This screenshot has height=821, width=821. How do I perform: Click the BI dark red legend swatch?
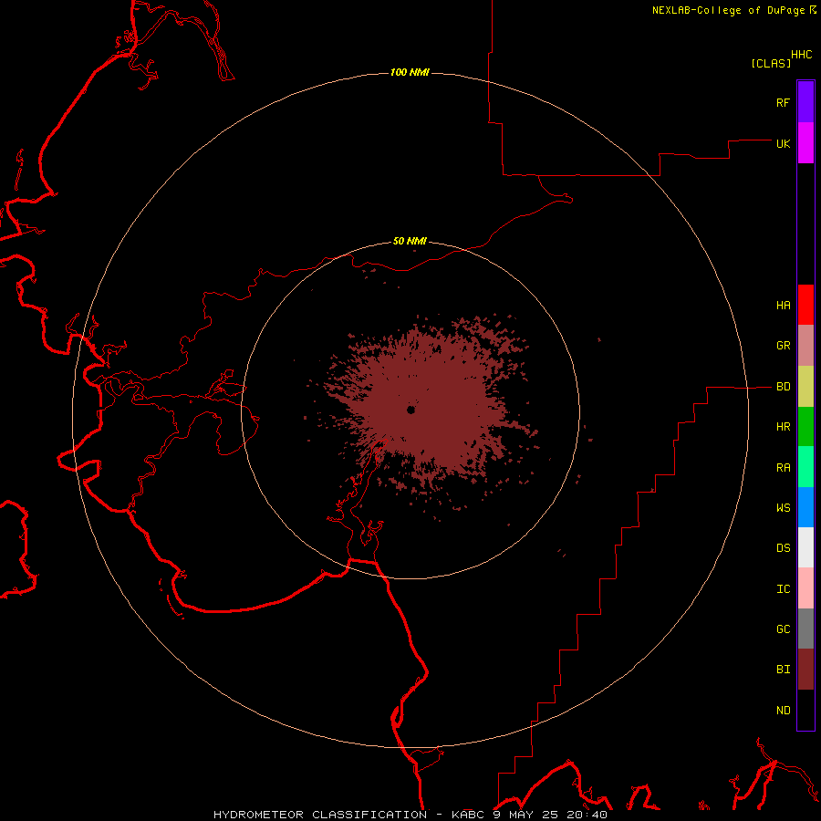coord(805,670)
